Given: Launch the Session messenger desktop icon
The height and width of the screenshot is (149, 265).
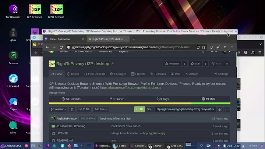Looking at the screenshot, I should click(x=13, y=58).
